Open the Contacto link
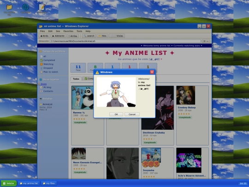The height and width of the screenshot is (187, 249). (x=47, y=91)
